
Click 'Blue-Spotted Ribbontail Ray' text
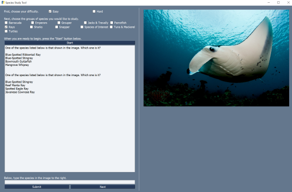pyautogui.click(x=23, y=55)
